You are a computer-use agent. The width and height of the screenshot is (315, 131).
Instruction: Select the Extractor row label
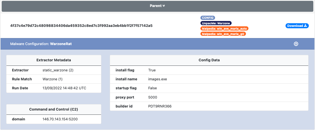tap(20, 70)
